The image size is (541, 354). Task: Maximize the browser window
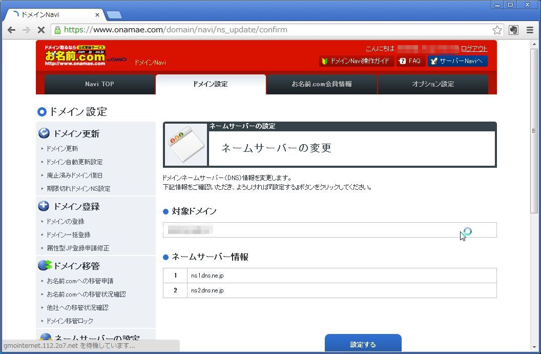coord(510,5)
